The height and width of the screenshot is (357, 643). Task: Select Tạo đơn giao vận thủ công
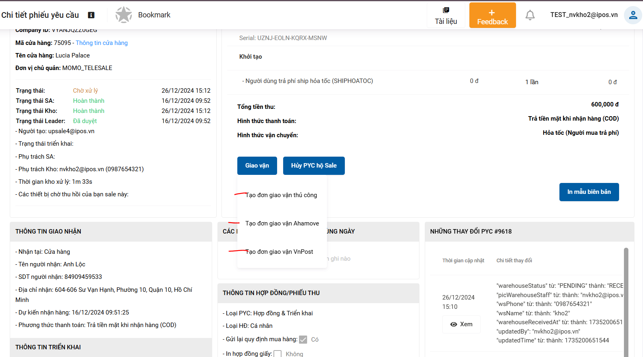(x=281, y=195)
